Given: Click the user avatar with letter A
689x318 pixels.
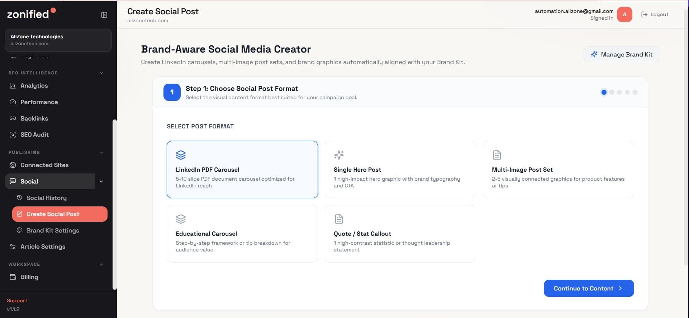Looking at the screenshot, I should (624, 15).
